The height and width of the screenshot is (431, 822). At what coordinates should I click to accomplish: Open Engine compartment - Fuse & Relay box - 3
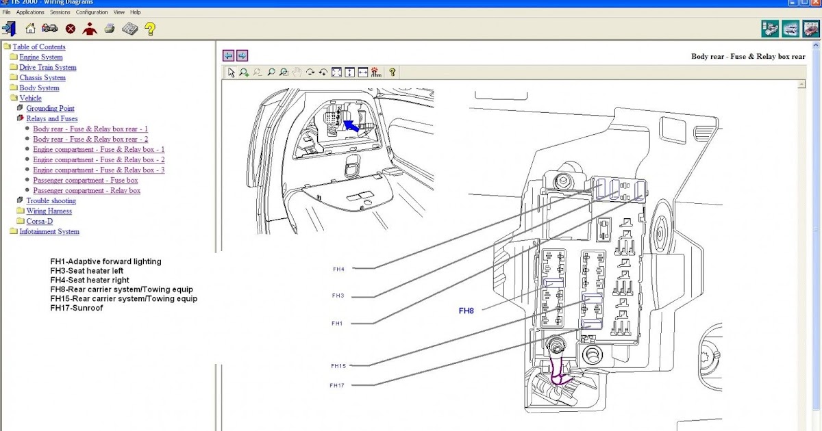click(99, 170)
